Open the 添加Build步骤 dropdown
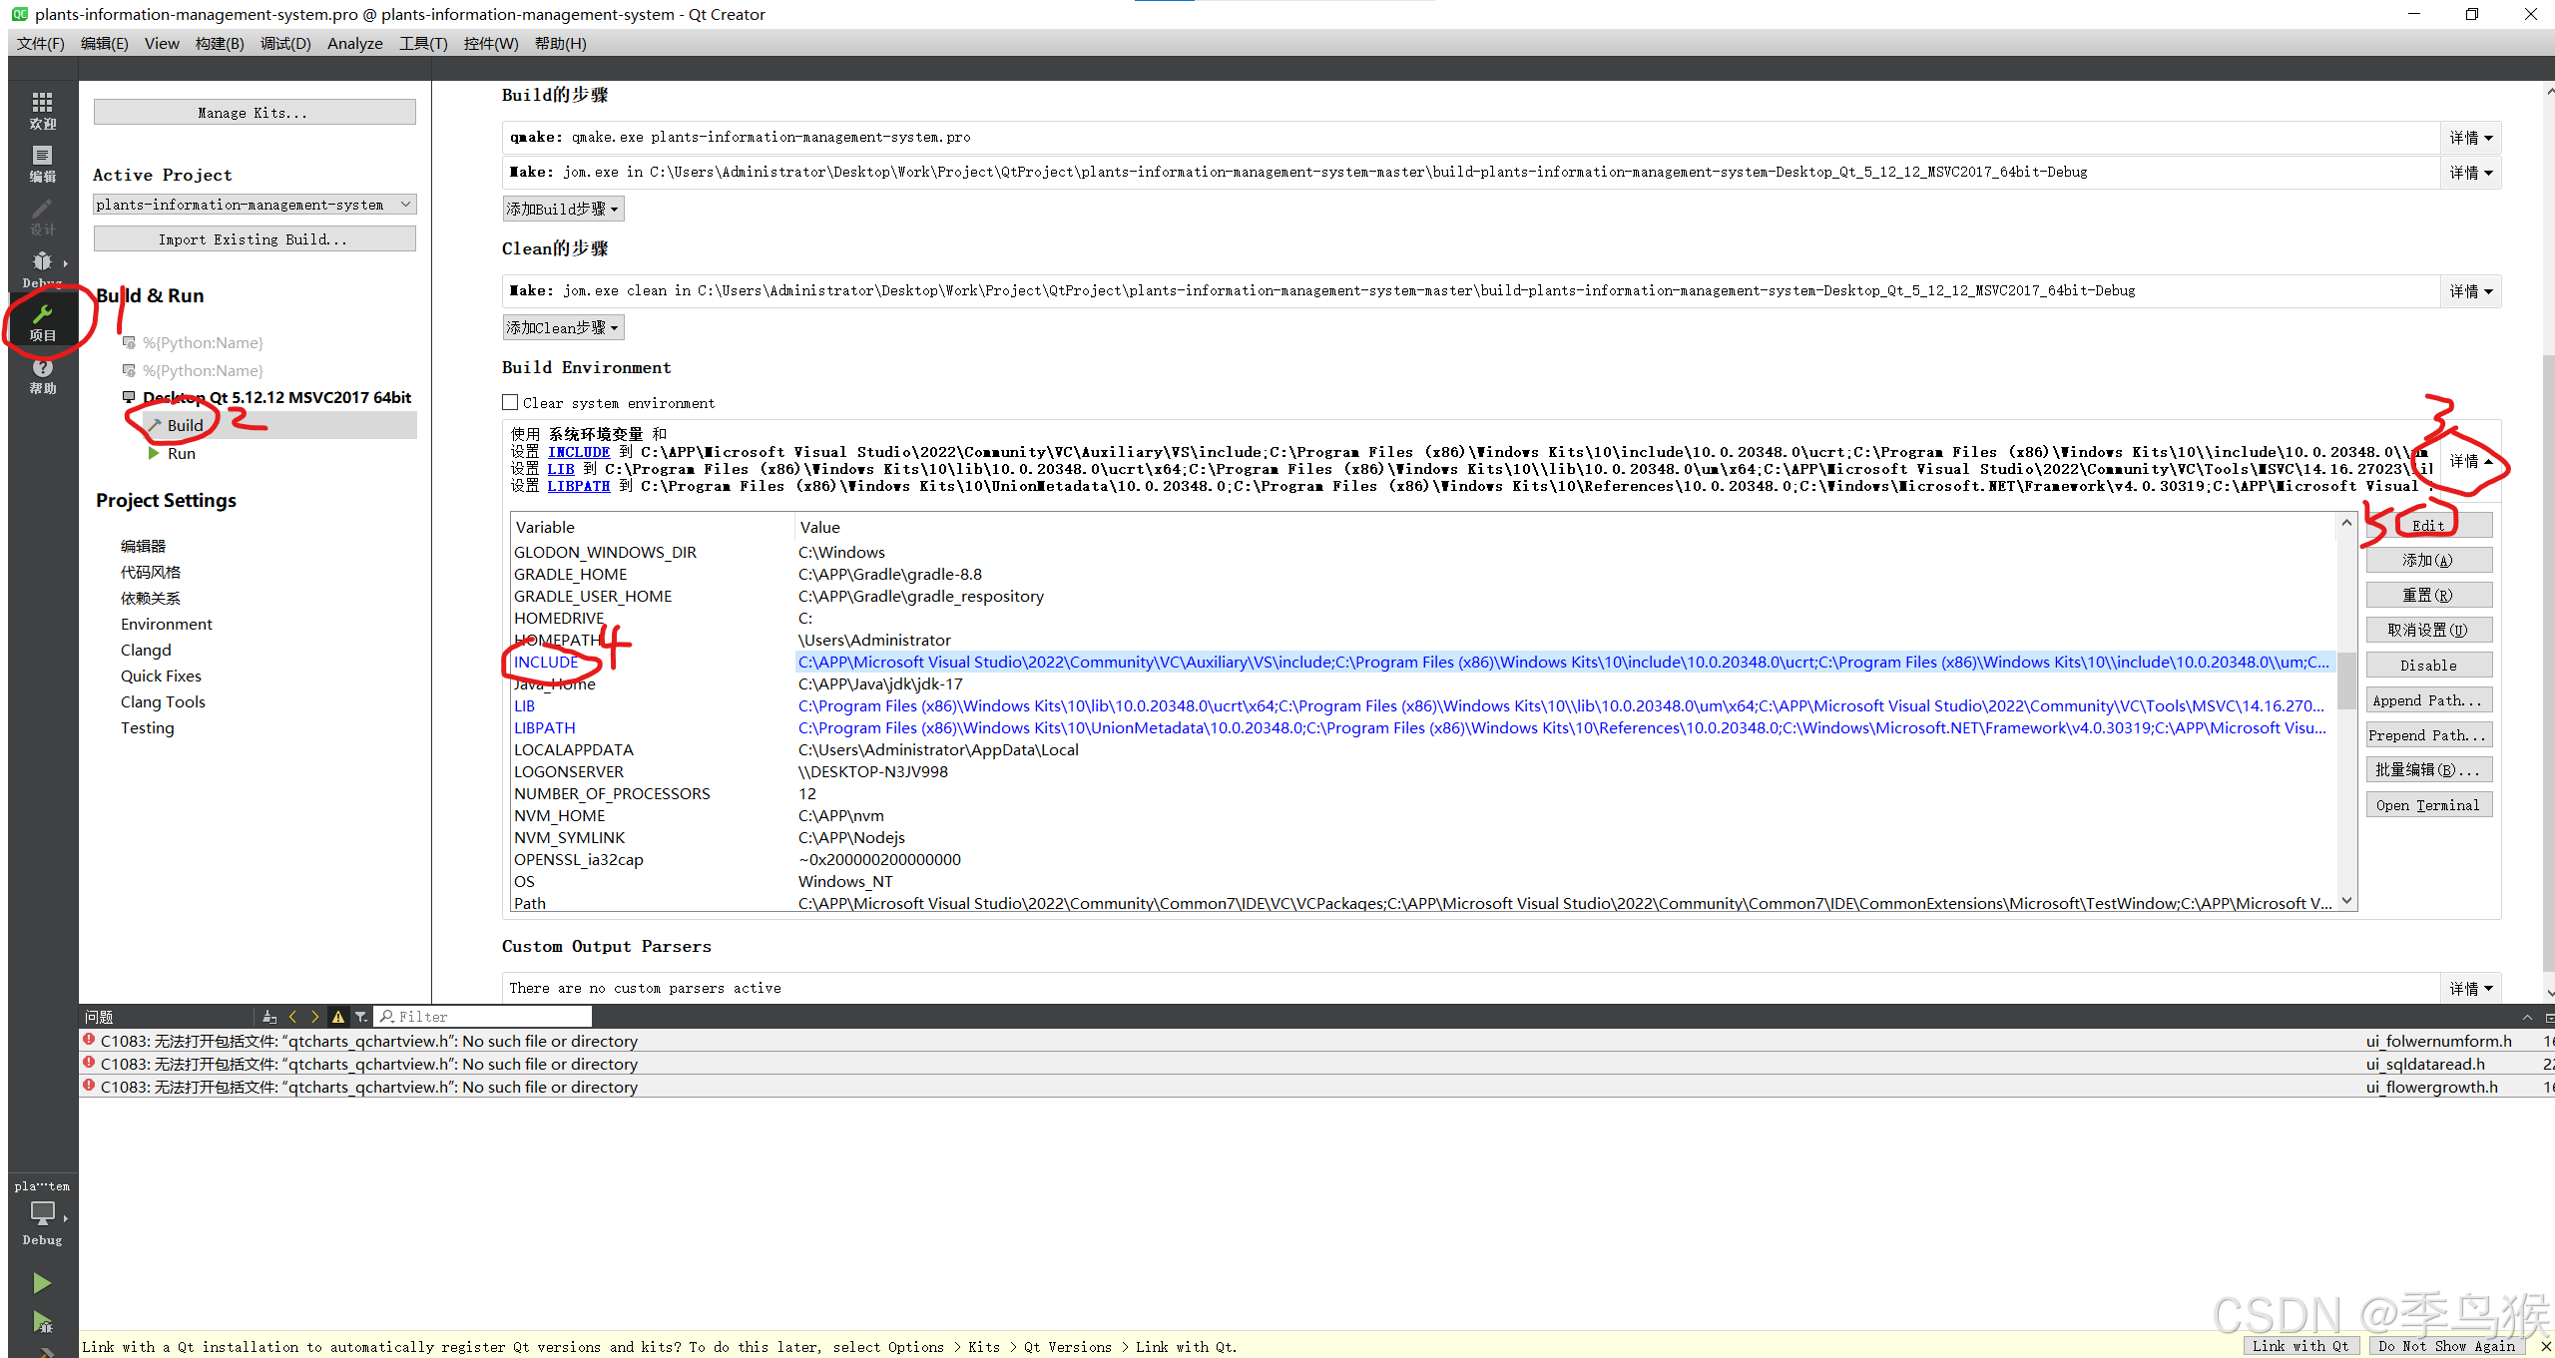Image resolution: width=2555 pixels, height=1358 pixels. [x=563, y=209]
